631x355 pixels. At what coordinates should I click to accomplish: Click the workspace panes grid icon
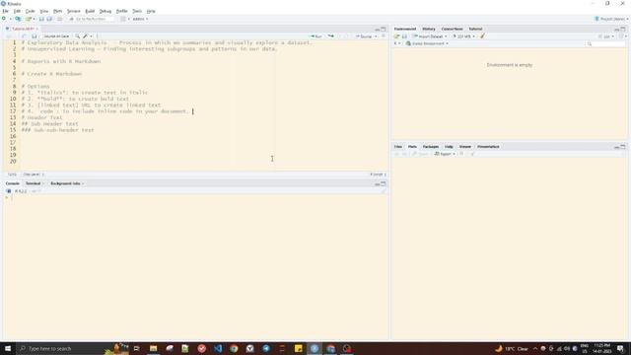click(123, 19)
